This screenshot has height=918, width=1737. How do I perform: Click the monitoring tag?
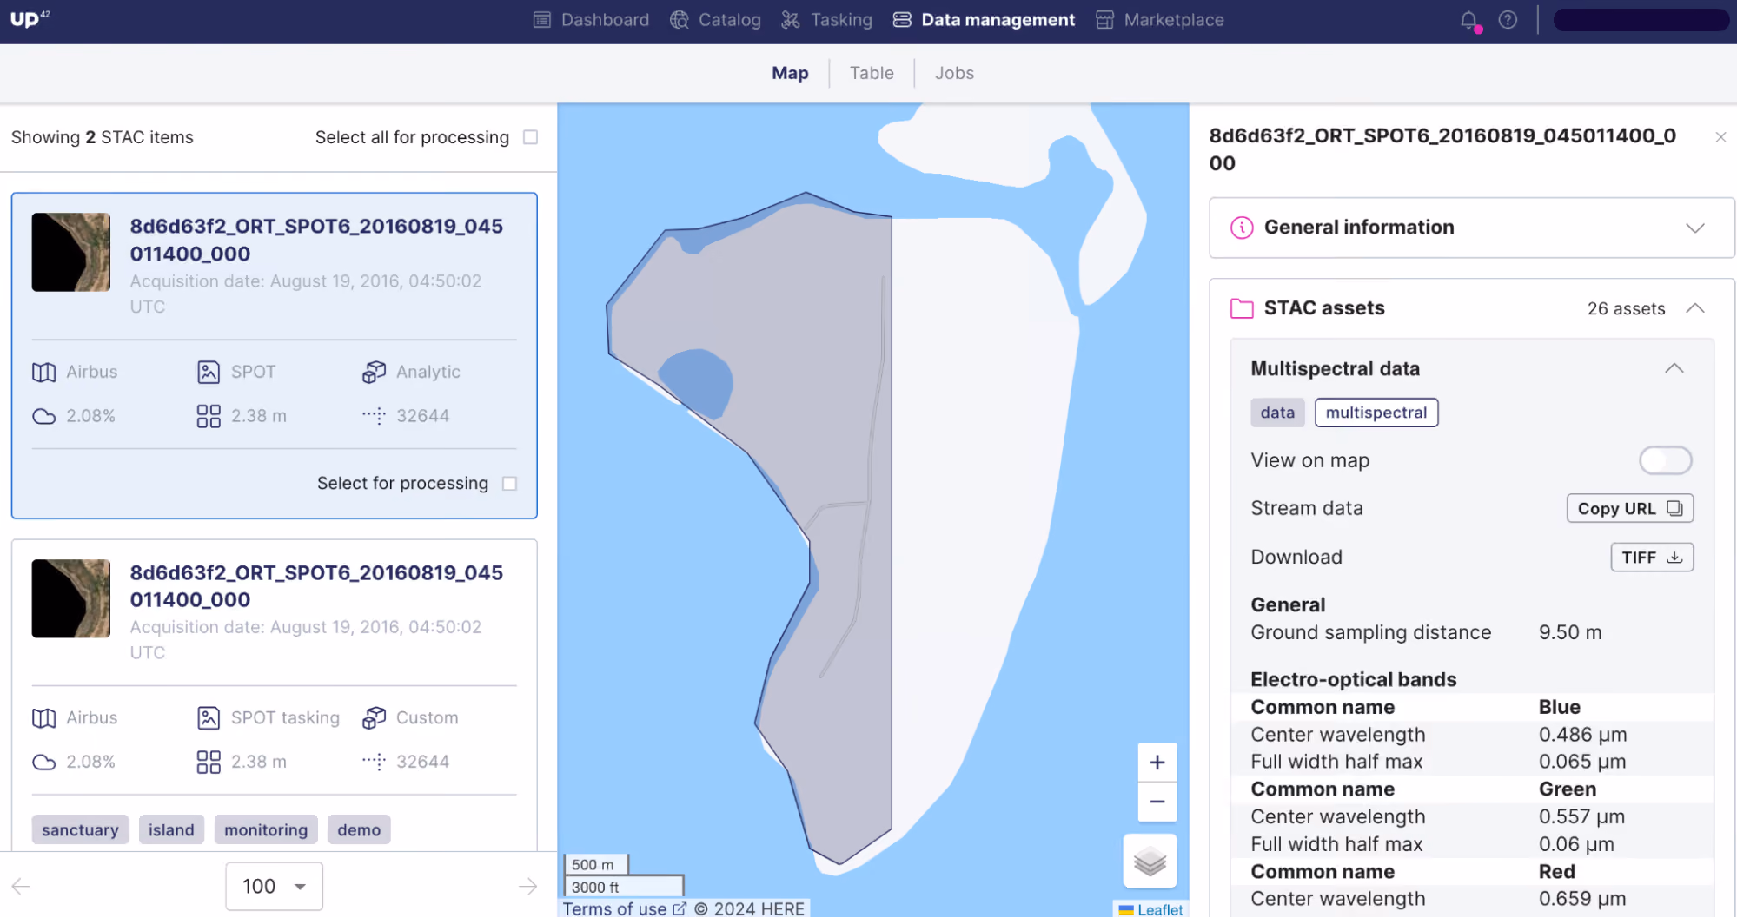[266, 829]
